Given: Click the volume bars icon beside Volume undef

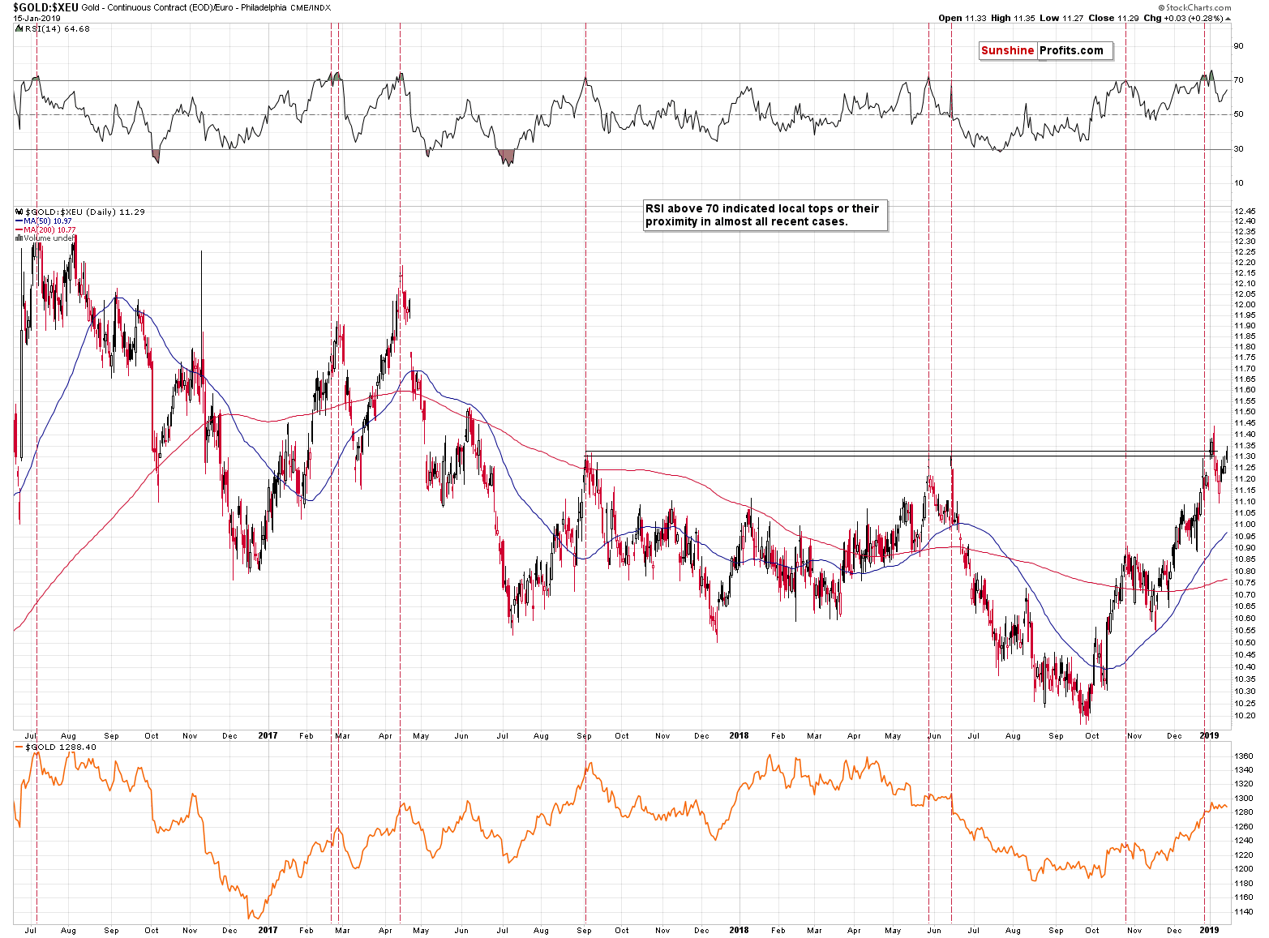Looking at the screenshot, I should point(19,238).
